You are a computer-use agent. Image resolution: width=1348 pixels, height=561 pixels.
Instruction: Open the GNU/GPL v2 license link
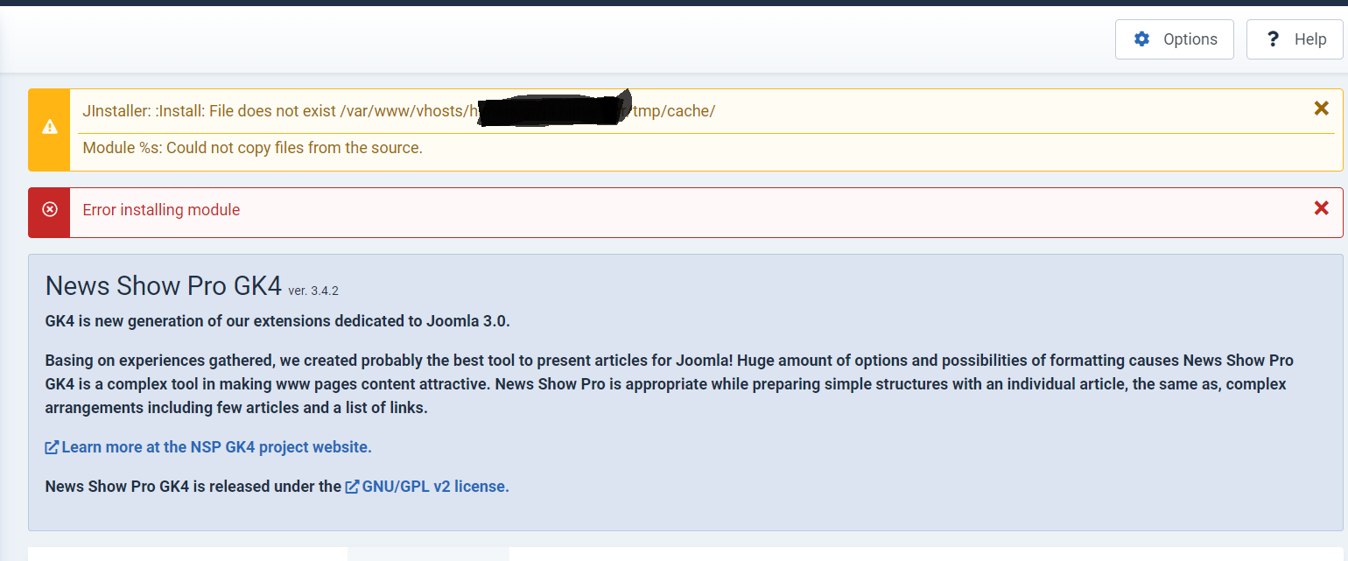(427, 487)
